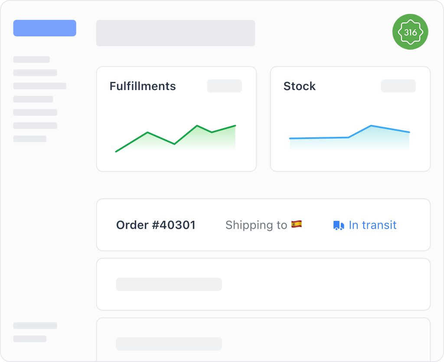Click the Spain flag icon
444x362 pixels.
click(297, 224)
